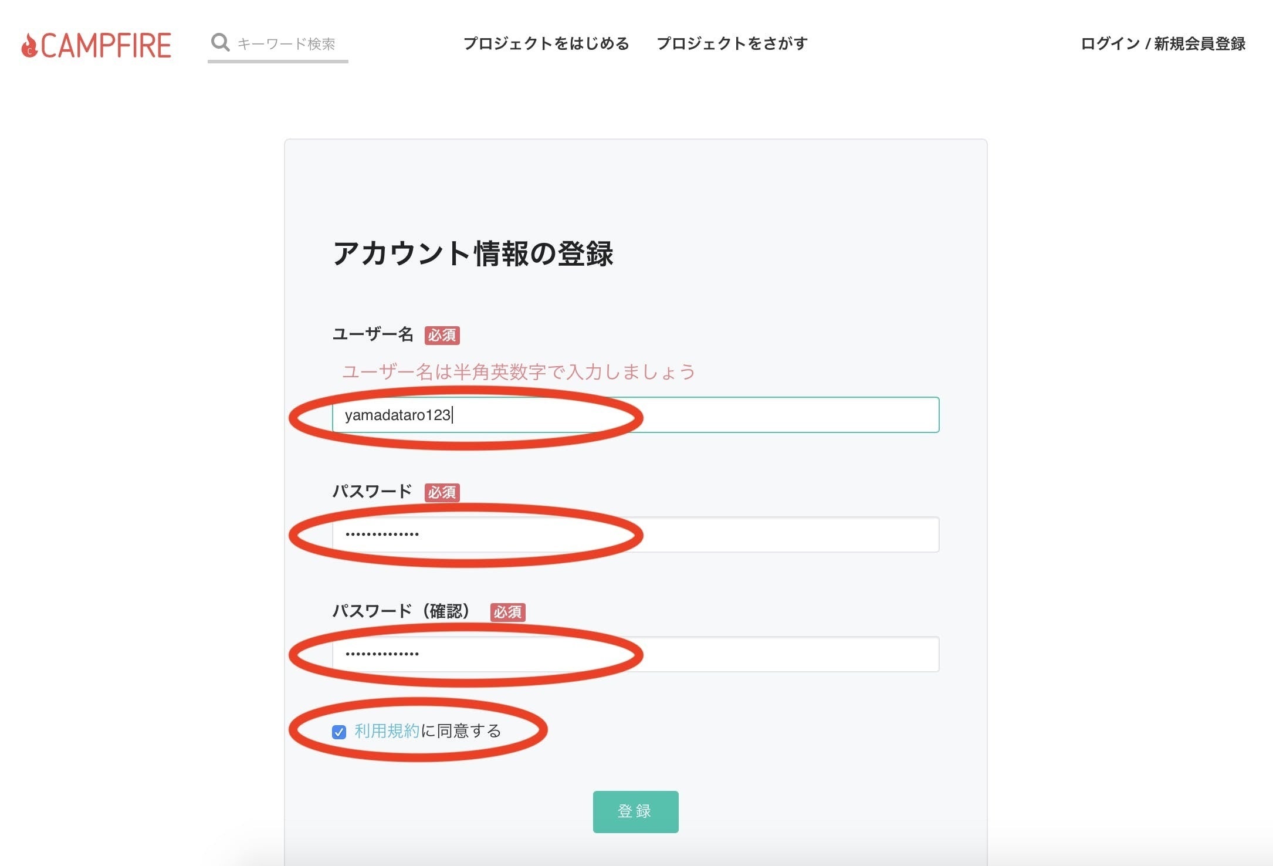Click the 必須 badge beside ユーザー名
Viewport: 1273px width, 866px height.
click(442, 335)
